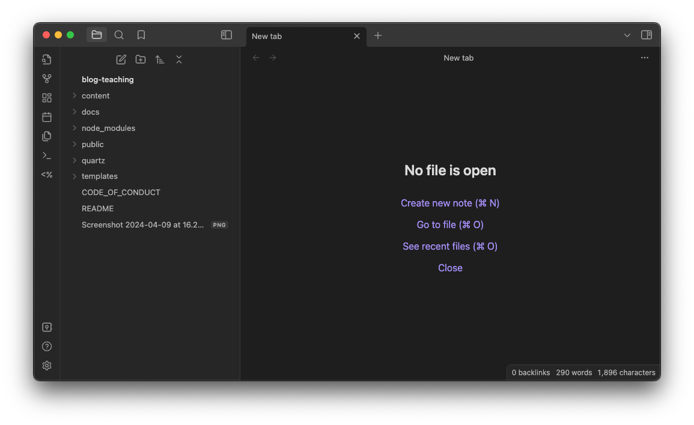
Task: Switch to the Bookmarks sidebar tab
Action: (141, 35)
